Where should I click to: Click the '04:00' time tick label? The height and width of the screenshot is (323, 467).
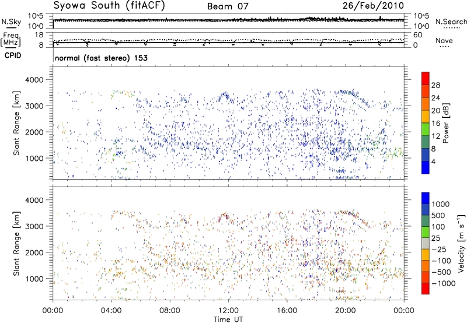[111, 311]
